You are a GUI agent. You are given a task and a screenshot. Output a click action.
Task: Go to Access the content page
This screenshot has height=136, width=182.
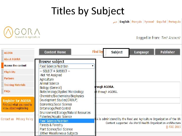(x=15, y=65)
